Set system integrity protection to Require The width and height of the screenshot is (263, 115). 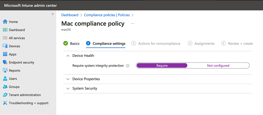(x=162, y=65)
